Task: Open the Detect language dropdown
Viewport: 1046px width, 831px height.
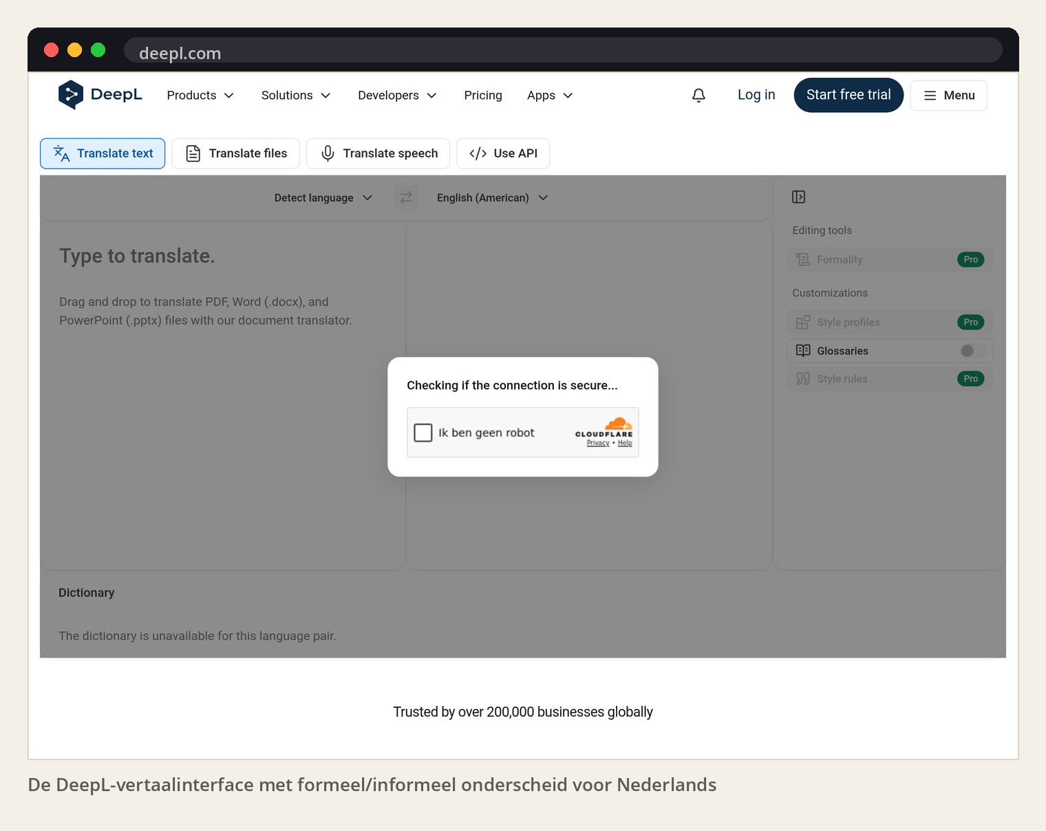Action: 323,198
